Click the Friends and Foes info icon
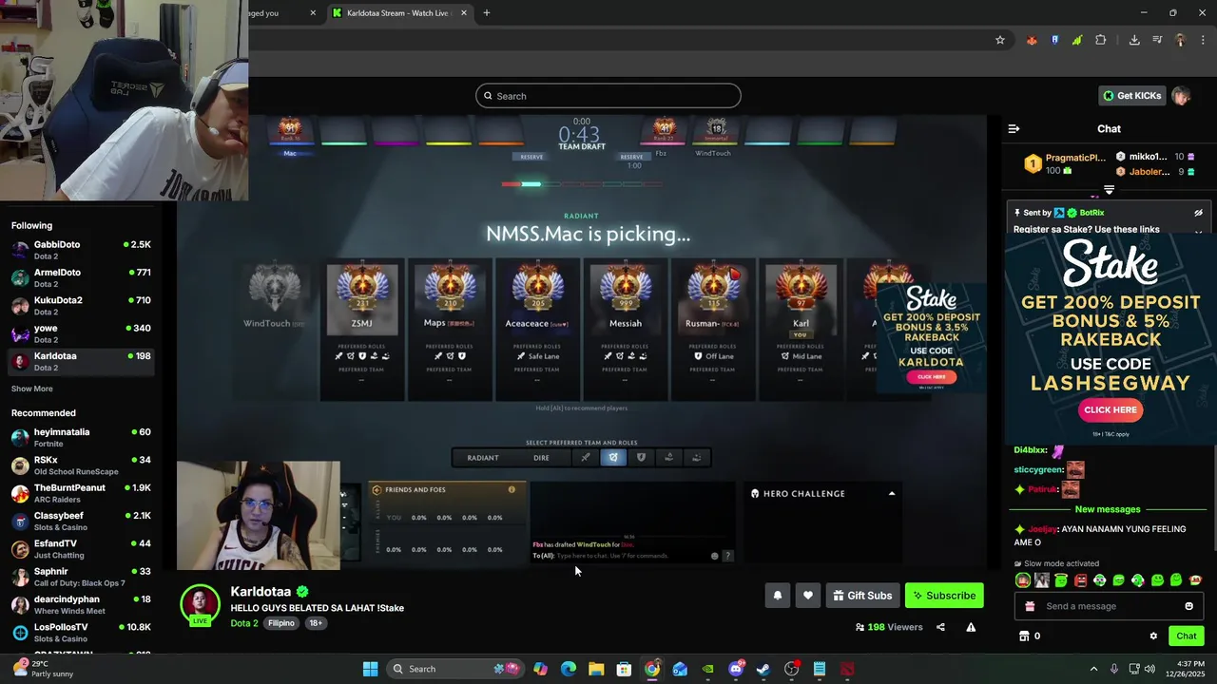Image resolution: width=1217 pixels, height=684 pixels. [x=512, y=489]
